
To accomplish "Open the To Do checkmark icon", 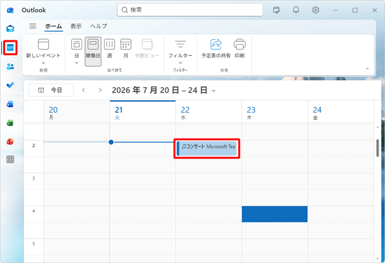I will click(x=10, y=85).
